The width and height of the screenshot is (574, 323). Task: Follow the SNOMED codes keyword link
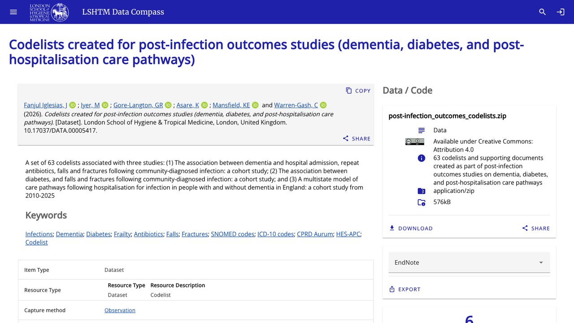233,234
